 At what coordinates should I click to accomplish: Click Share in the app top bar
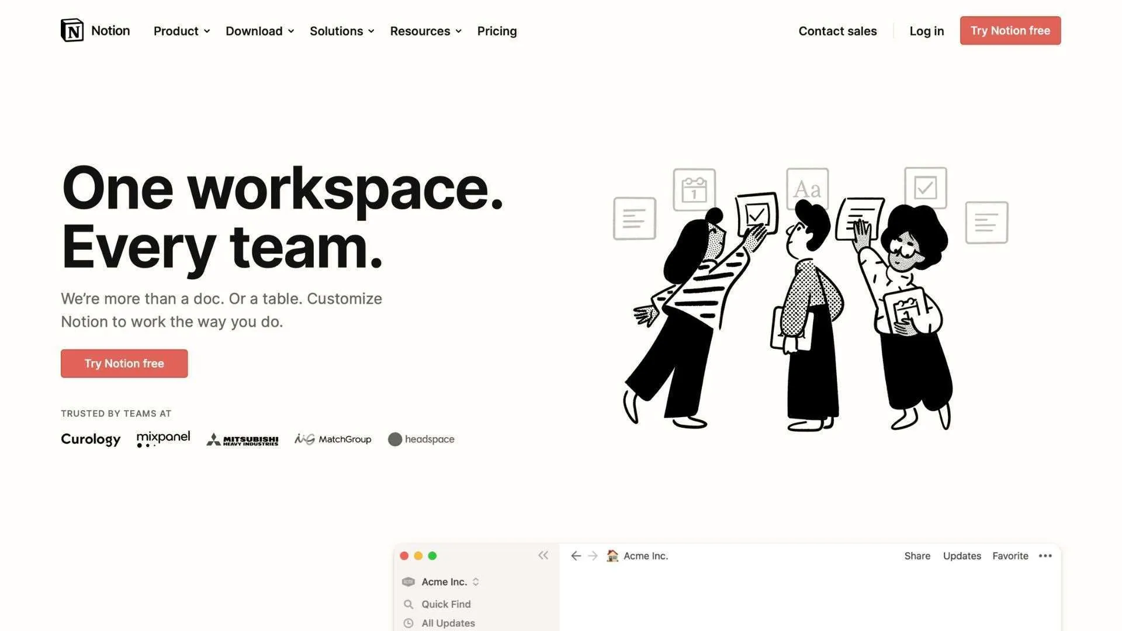point(917,556)
